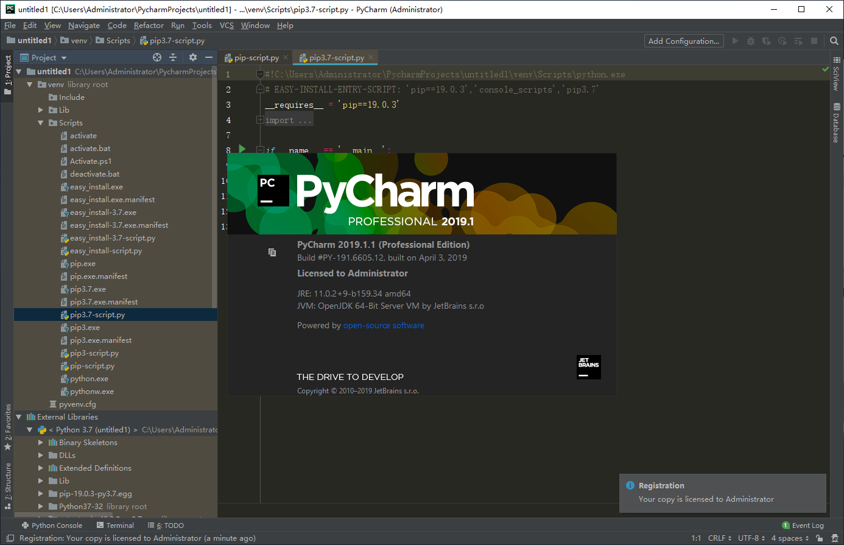Image resolution: width=844 pixels, height=545 pixels.
Task: Expand the Lib folder under venv
Action: (41, 110)
